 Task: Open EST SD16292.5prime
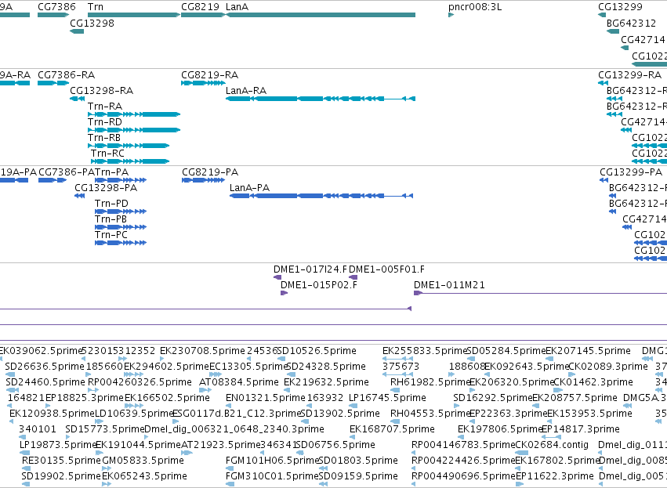click(x=492, y=398)
